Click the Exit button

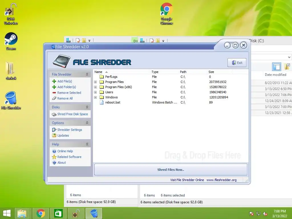(x=237, y=63)
